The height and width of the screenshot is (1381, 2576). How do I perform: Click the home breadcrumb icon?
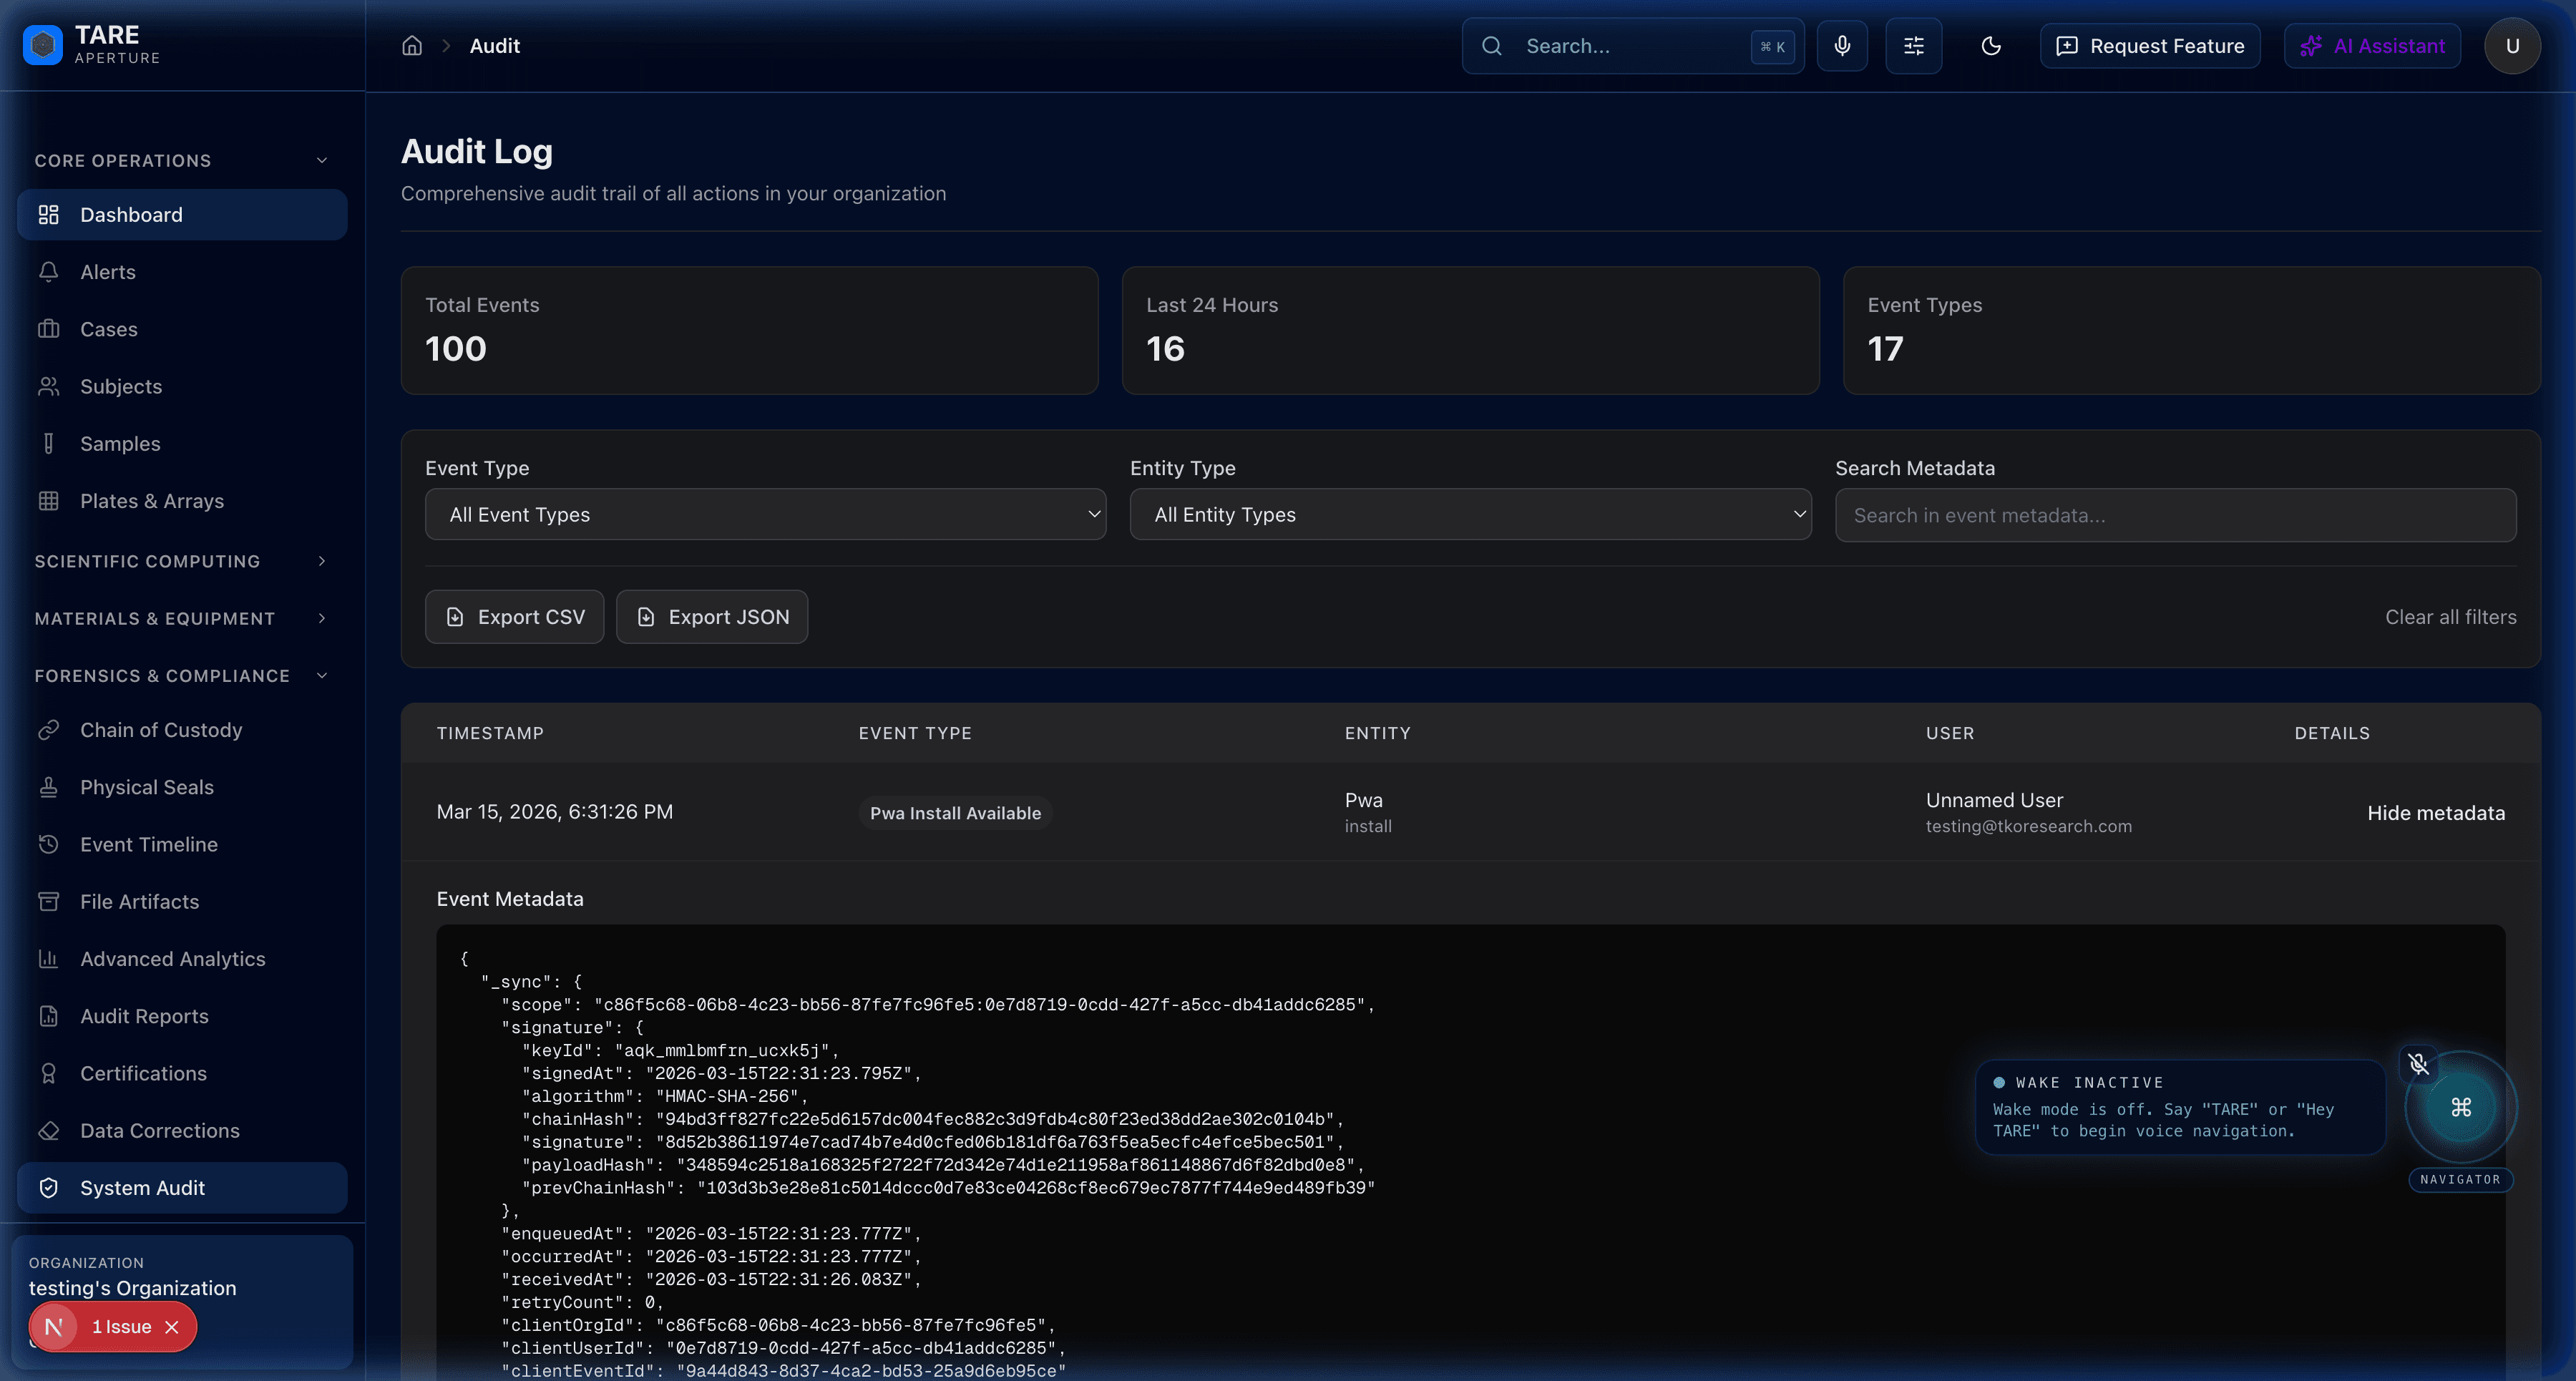(412, 46)
